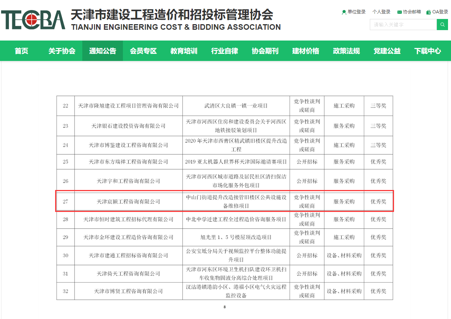
Task: Click 优秀奖 in row 27
Action: [x=378, y=202]
